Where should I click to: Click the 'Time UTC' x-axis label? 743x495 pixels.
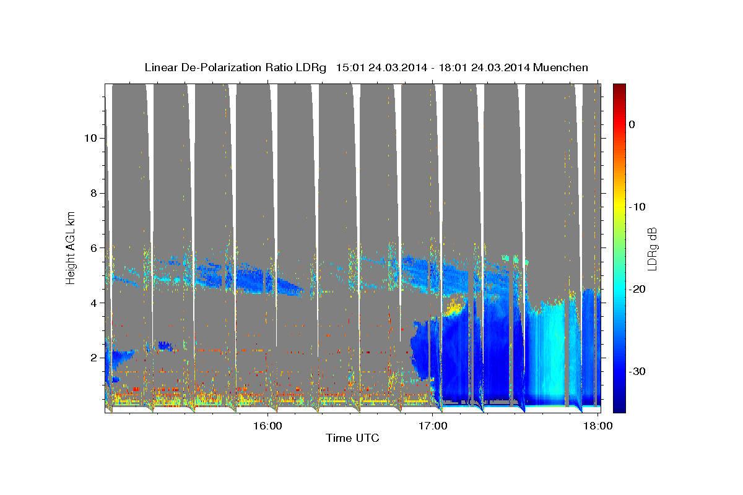[353, 438]
